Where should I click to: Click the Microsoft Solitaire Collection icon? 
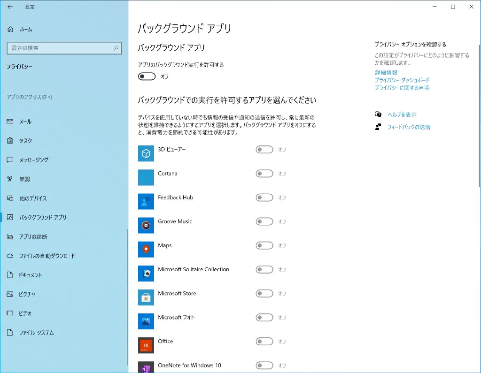pyautogui.click(x=146, y=273)
